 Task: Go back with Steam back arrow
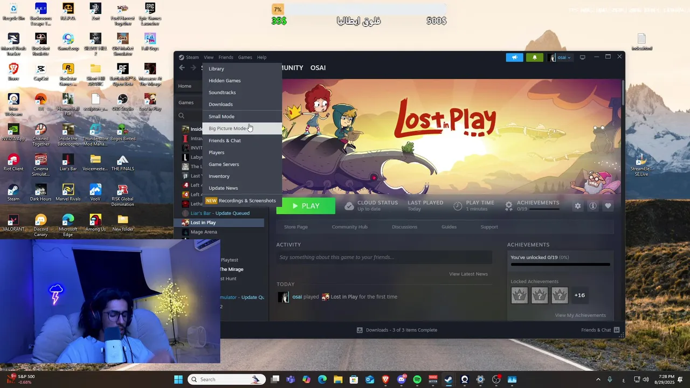point(182,67)
